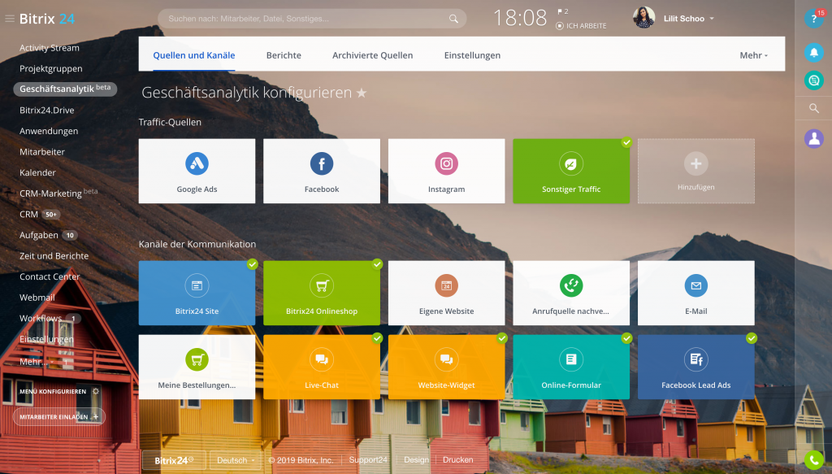Click the gear icon beside Menü konfigurieren
This screenshot has height=474, width=832.
[x=96, y=391]
